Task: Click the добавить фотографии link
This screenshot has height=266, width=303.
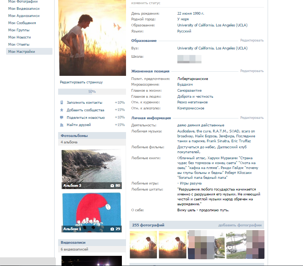Action: 240,225
